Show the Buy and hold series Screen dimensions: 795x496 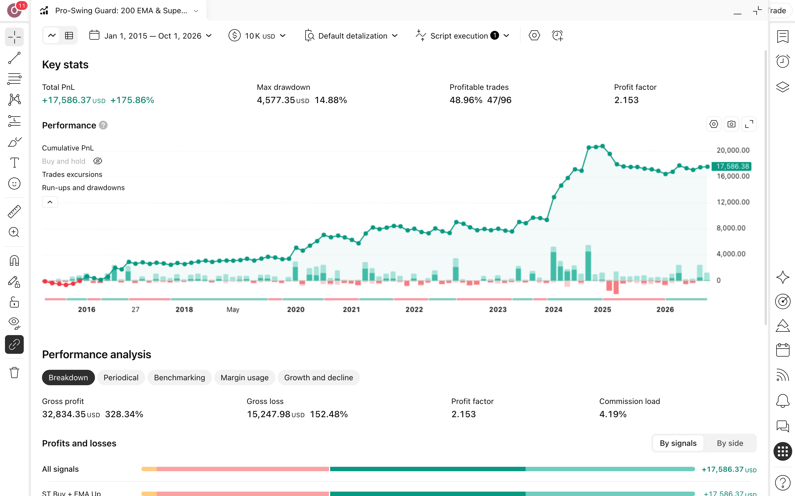click(97, 161)
